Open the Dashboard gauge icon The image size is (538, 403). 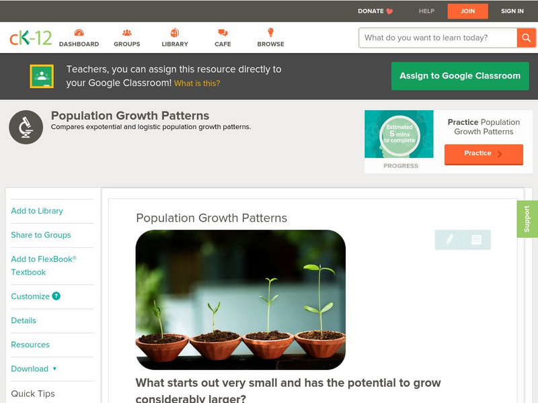coord(79,33)
